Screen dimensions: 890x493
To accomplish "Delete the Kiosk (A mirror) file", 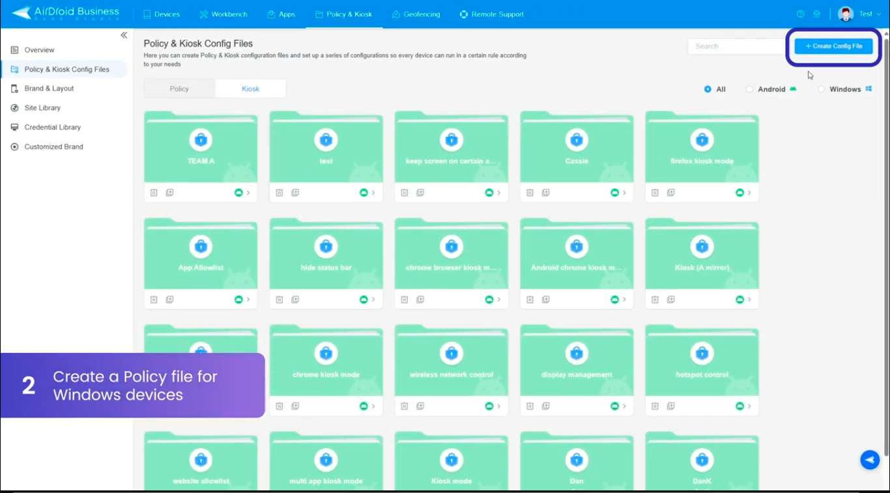I will (655, 300).
